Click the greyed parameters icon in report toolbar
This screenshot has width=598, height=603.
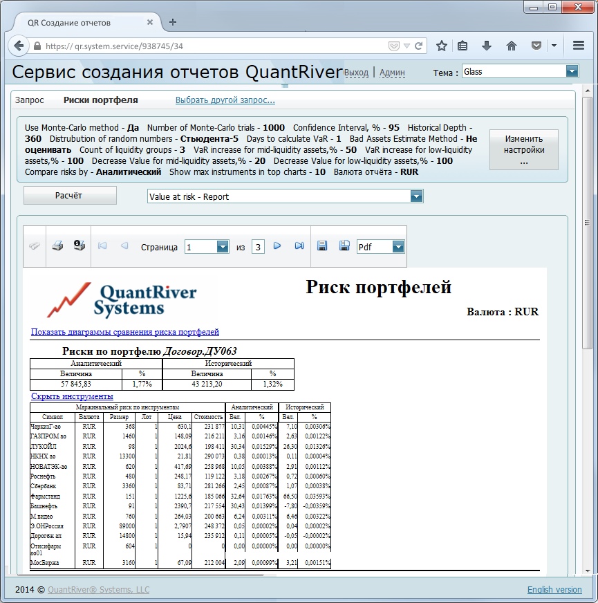(x=35, y=245)
